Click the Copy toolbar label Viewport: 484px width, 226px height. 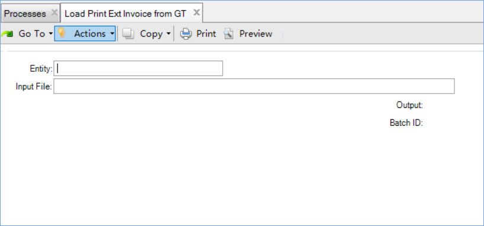[x=151, y=33]
